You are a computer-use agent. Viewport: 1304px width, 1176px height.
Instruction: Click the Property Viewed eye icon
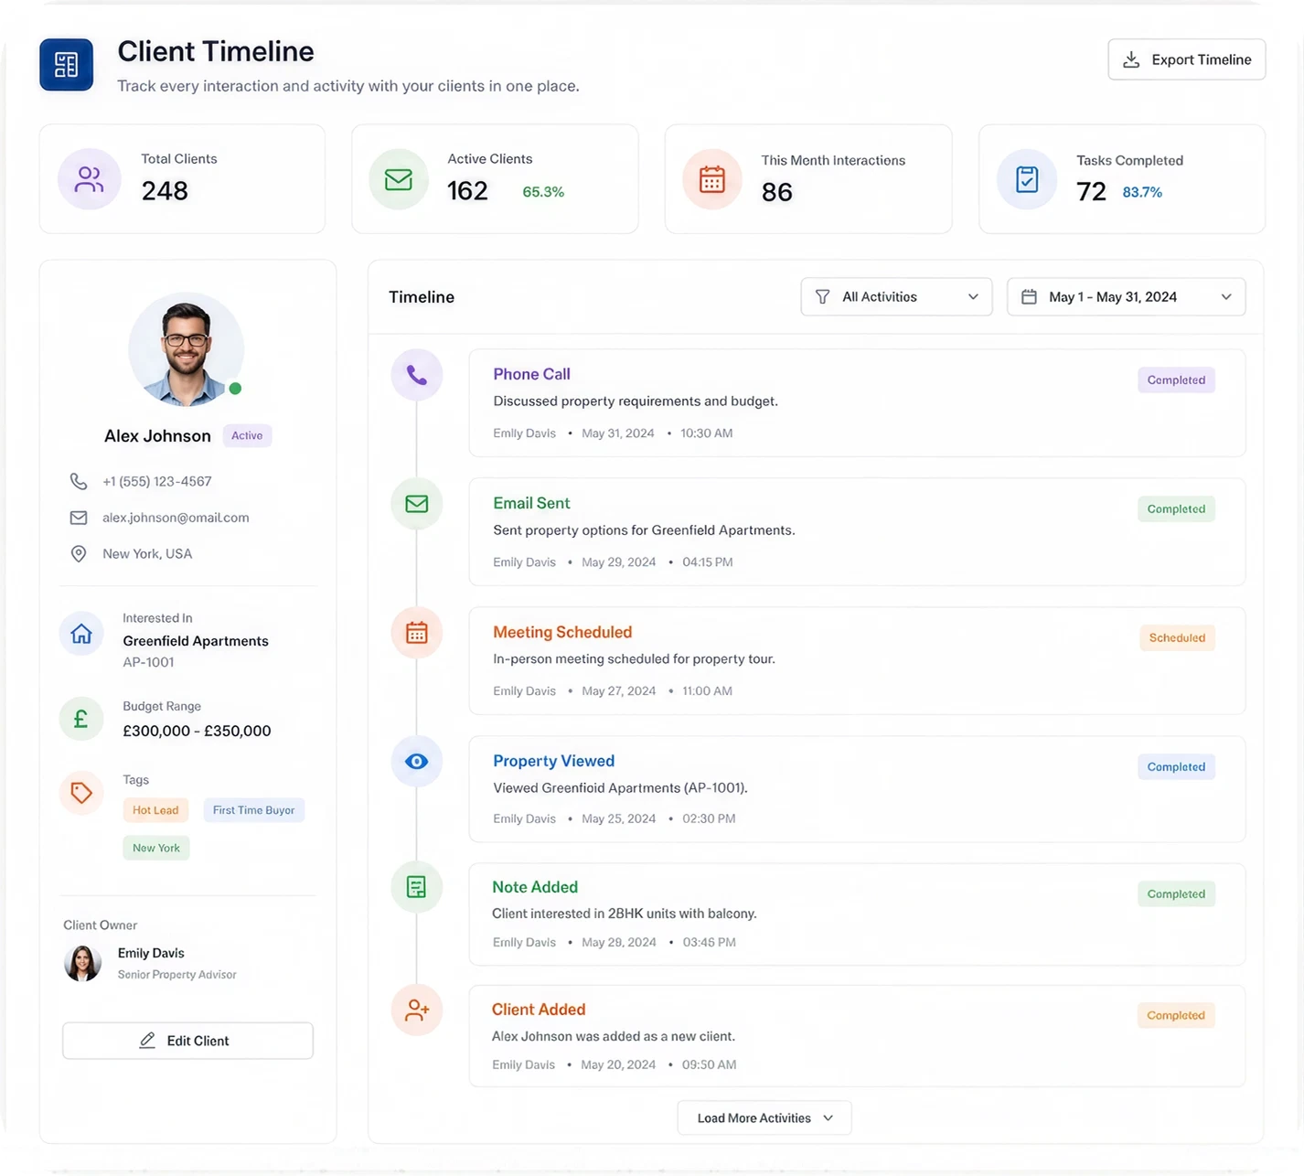point(417,761)
